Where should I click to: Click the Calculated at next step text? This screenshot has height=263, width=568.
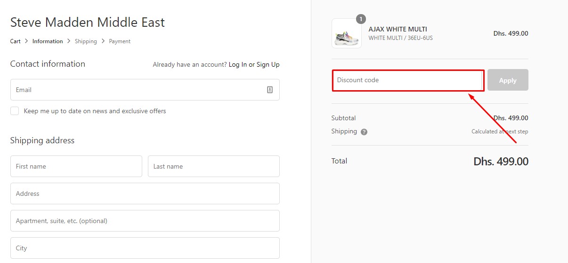[x=500, y=131]
